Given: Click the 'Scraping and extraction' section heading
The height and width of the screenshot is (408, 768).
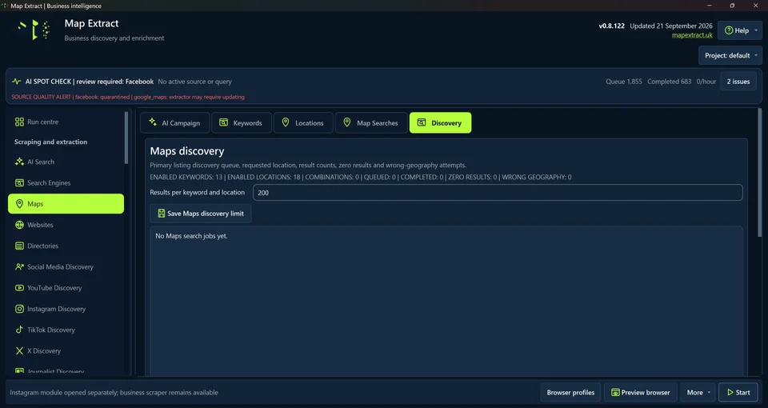Looking at the screenshot, I should pos(51,142).
